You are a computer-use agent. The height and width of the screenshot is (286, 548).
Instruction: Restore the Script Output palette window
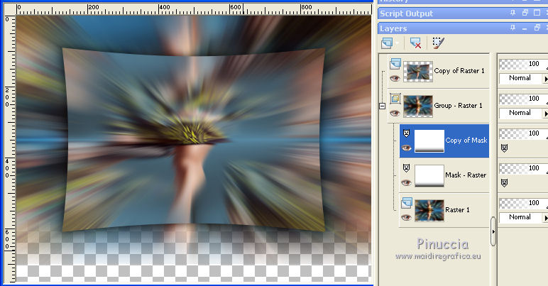coord(525,13)
